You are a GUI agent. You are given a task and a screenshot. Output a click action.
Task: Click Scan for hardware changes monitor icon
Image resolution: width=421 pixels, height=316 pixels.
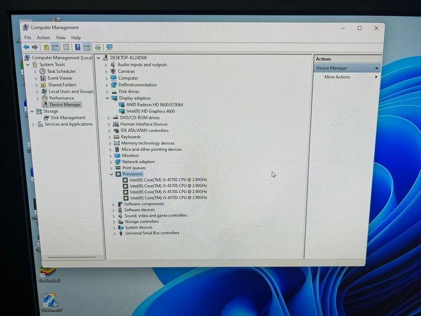109,47
